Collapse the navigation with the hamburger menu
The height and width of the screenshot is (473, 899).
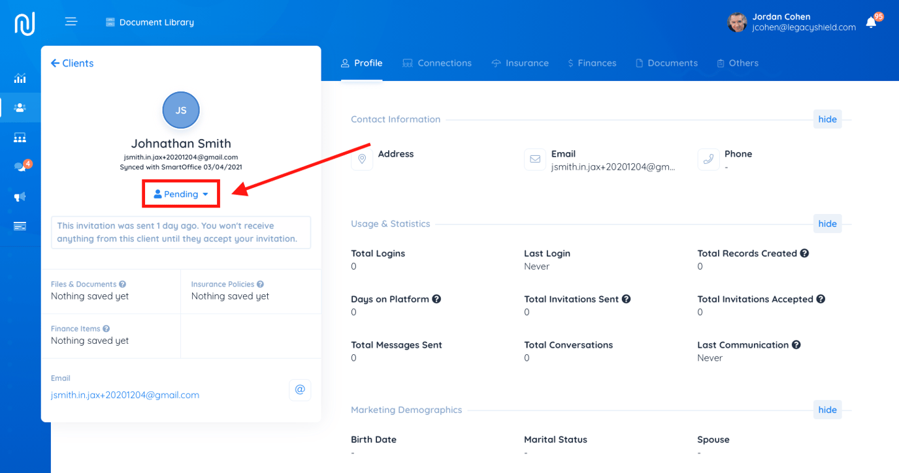(x=71, y=21)
